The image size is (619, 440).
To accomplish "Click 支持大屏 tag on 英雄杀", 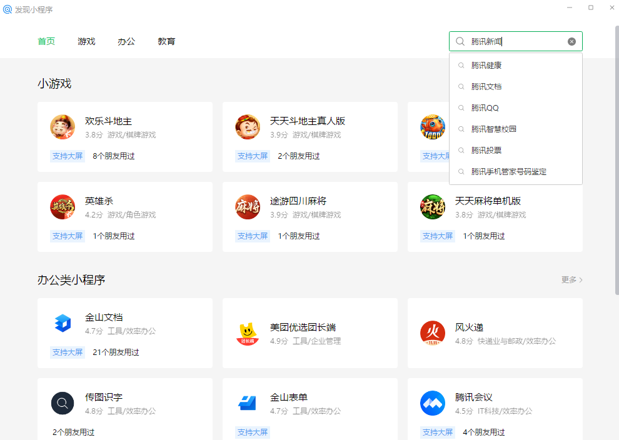I will coord(68,236).
